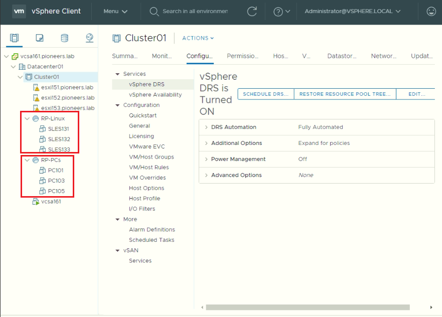Open VM/Host Rules configuration
Image resolution: width=442 pixels, height=317 pixels.
coord(149,168)
